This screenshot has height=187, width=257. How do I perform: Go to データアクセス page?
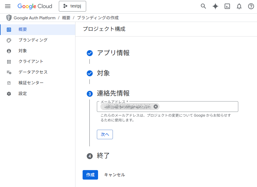tap(33, 72)
